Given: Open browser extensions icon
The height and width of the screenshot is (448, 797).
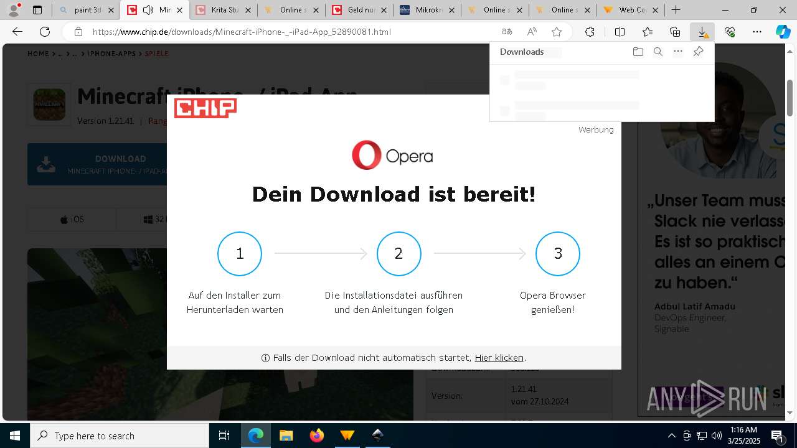Looking at the screenshot, I should [x=590, y=32].
